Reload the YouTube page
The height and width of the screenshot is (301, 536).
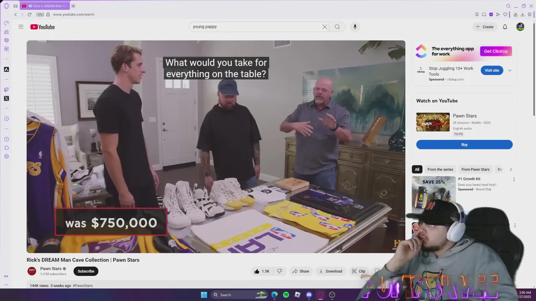tap(29, 14)
